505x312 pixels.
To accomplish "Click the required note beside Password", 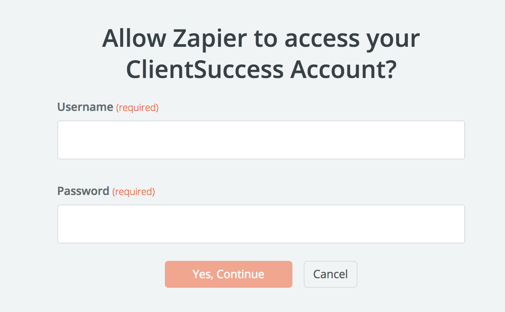I will [x=134, y=192].
